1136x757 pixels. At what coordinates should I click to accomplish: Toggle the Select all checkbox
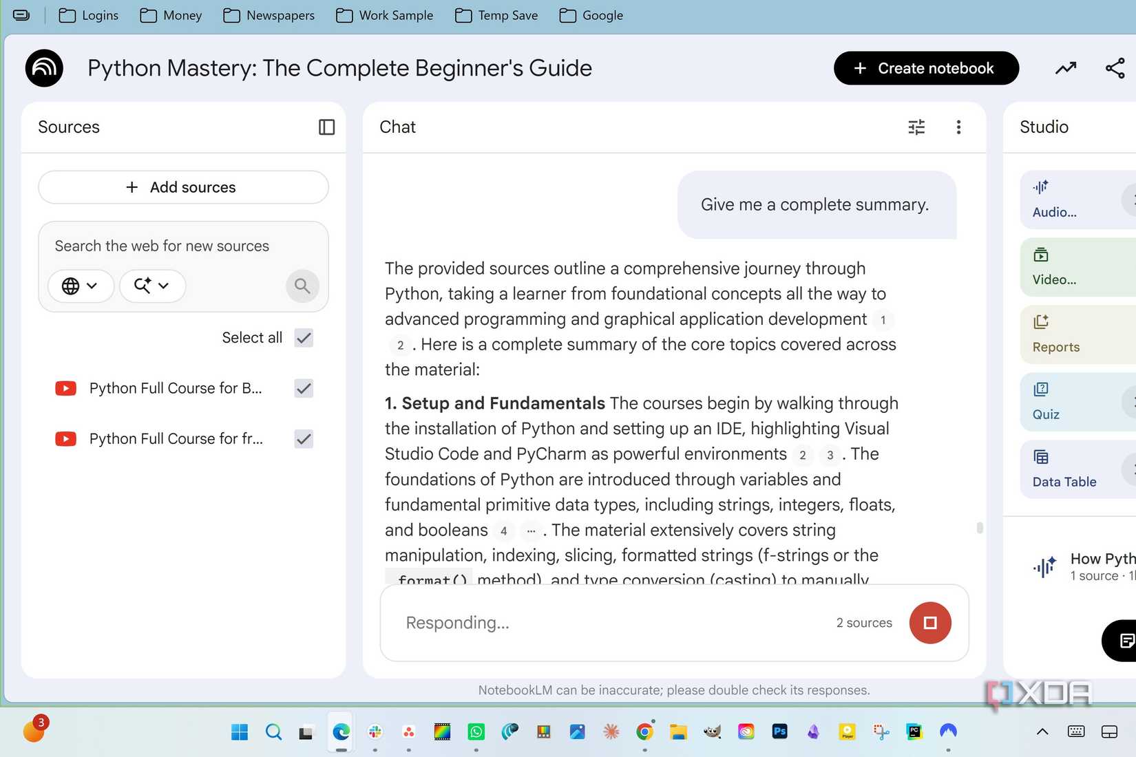click(x=304, y=338)
